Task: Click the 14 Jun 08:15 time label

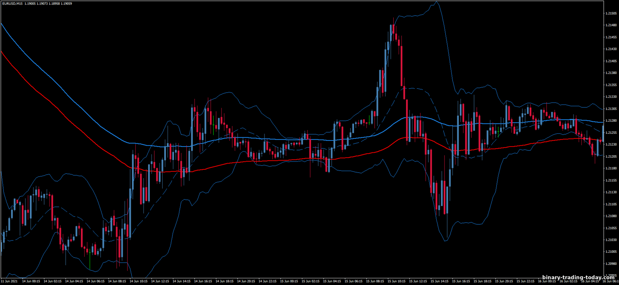Action: pos(117,281)
